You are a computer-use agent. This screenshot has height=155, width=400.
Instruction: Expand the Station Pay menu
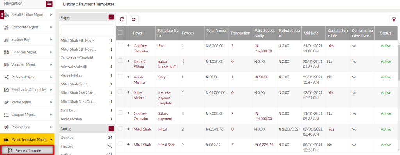tap(28, 40)
